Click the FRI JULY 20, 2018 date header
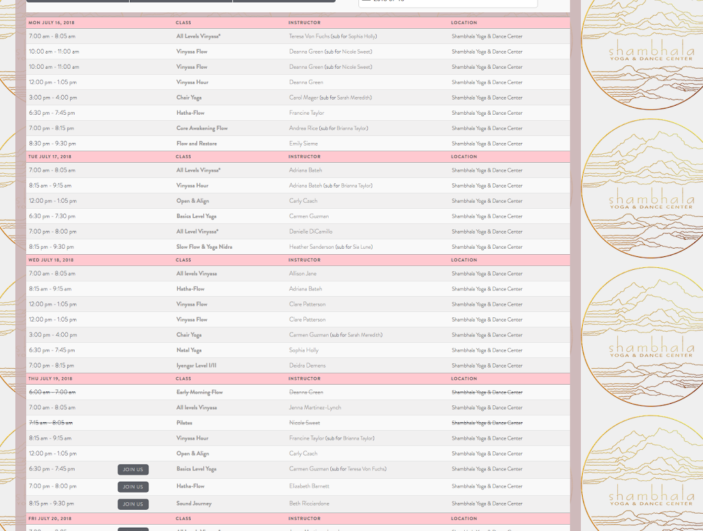The height and width of the screenshot is (531, 703). coord(49,519)
